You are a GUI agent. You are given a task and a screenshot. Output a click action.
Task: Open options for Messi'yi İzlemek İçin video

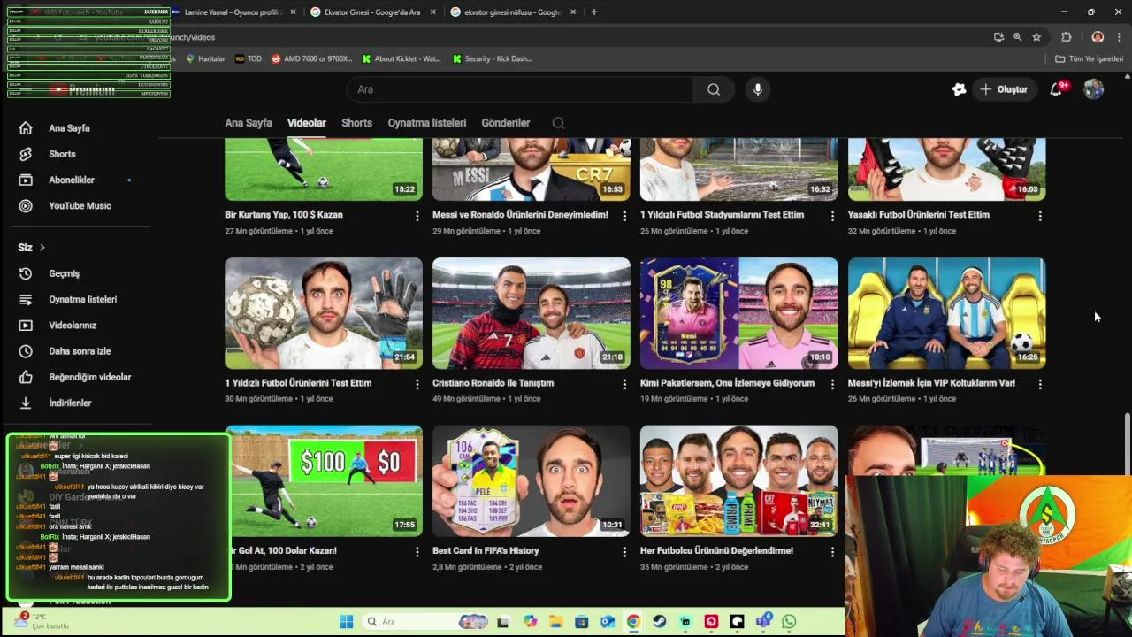point(1040,384)
